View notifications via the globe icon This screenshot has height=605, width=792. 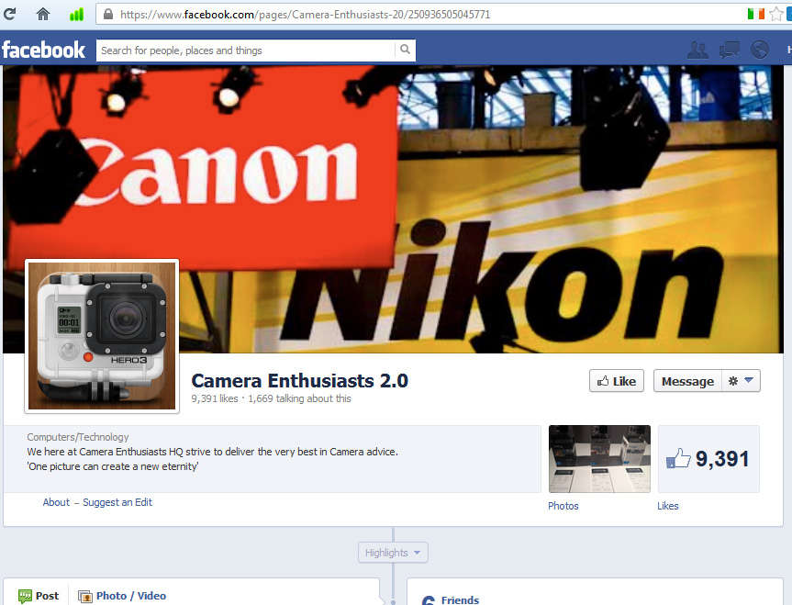point(759,50)
